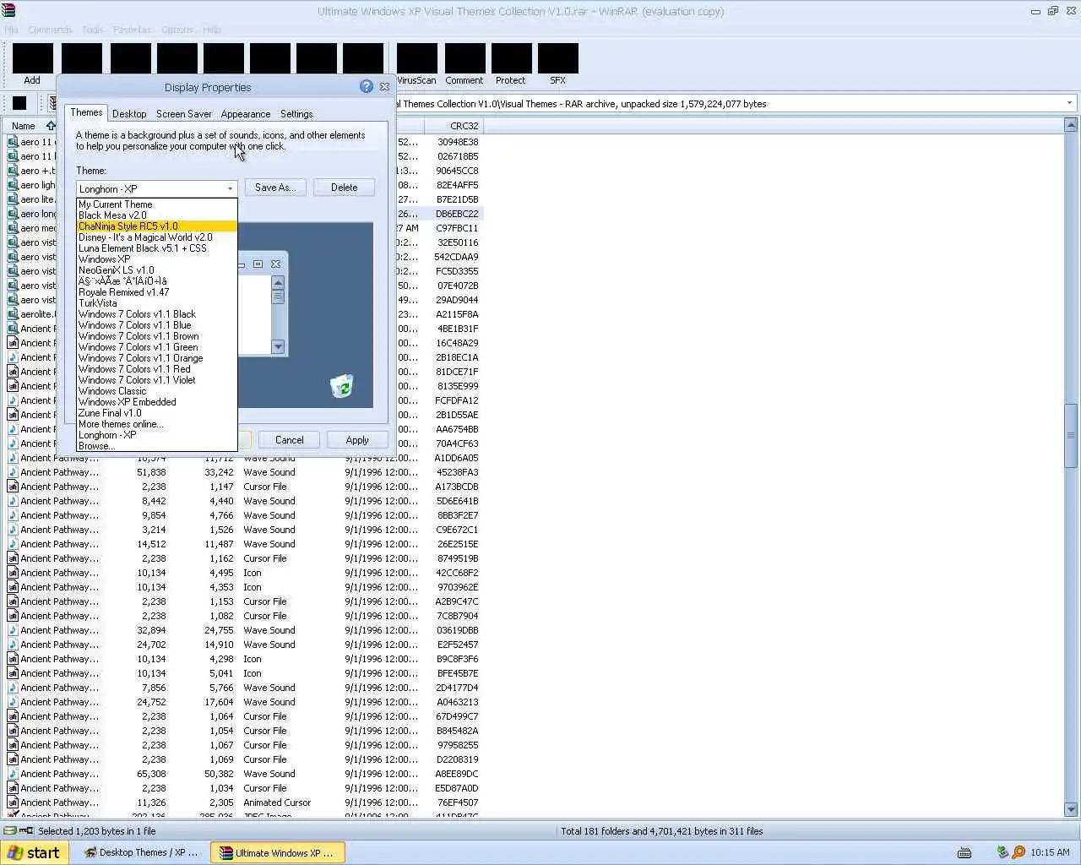1081x865 pixels.
Task: Click the key icon in WinRAR status bar
Action: click(27, 831)
